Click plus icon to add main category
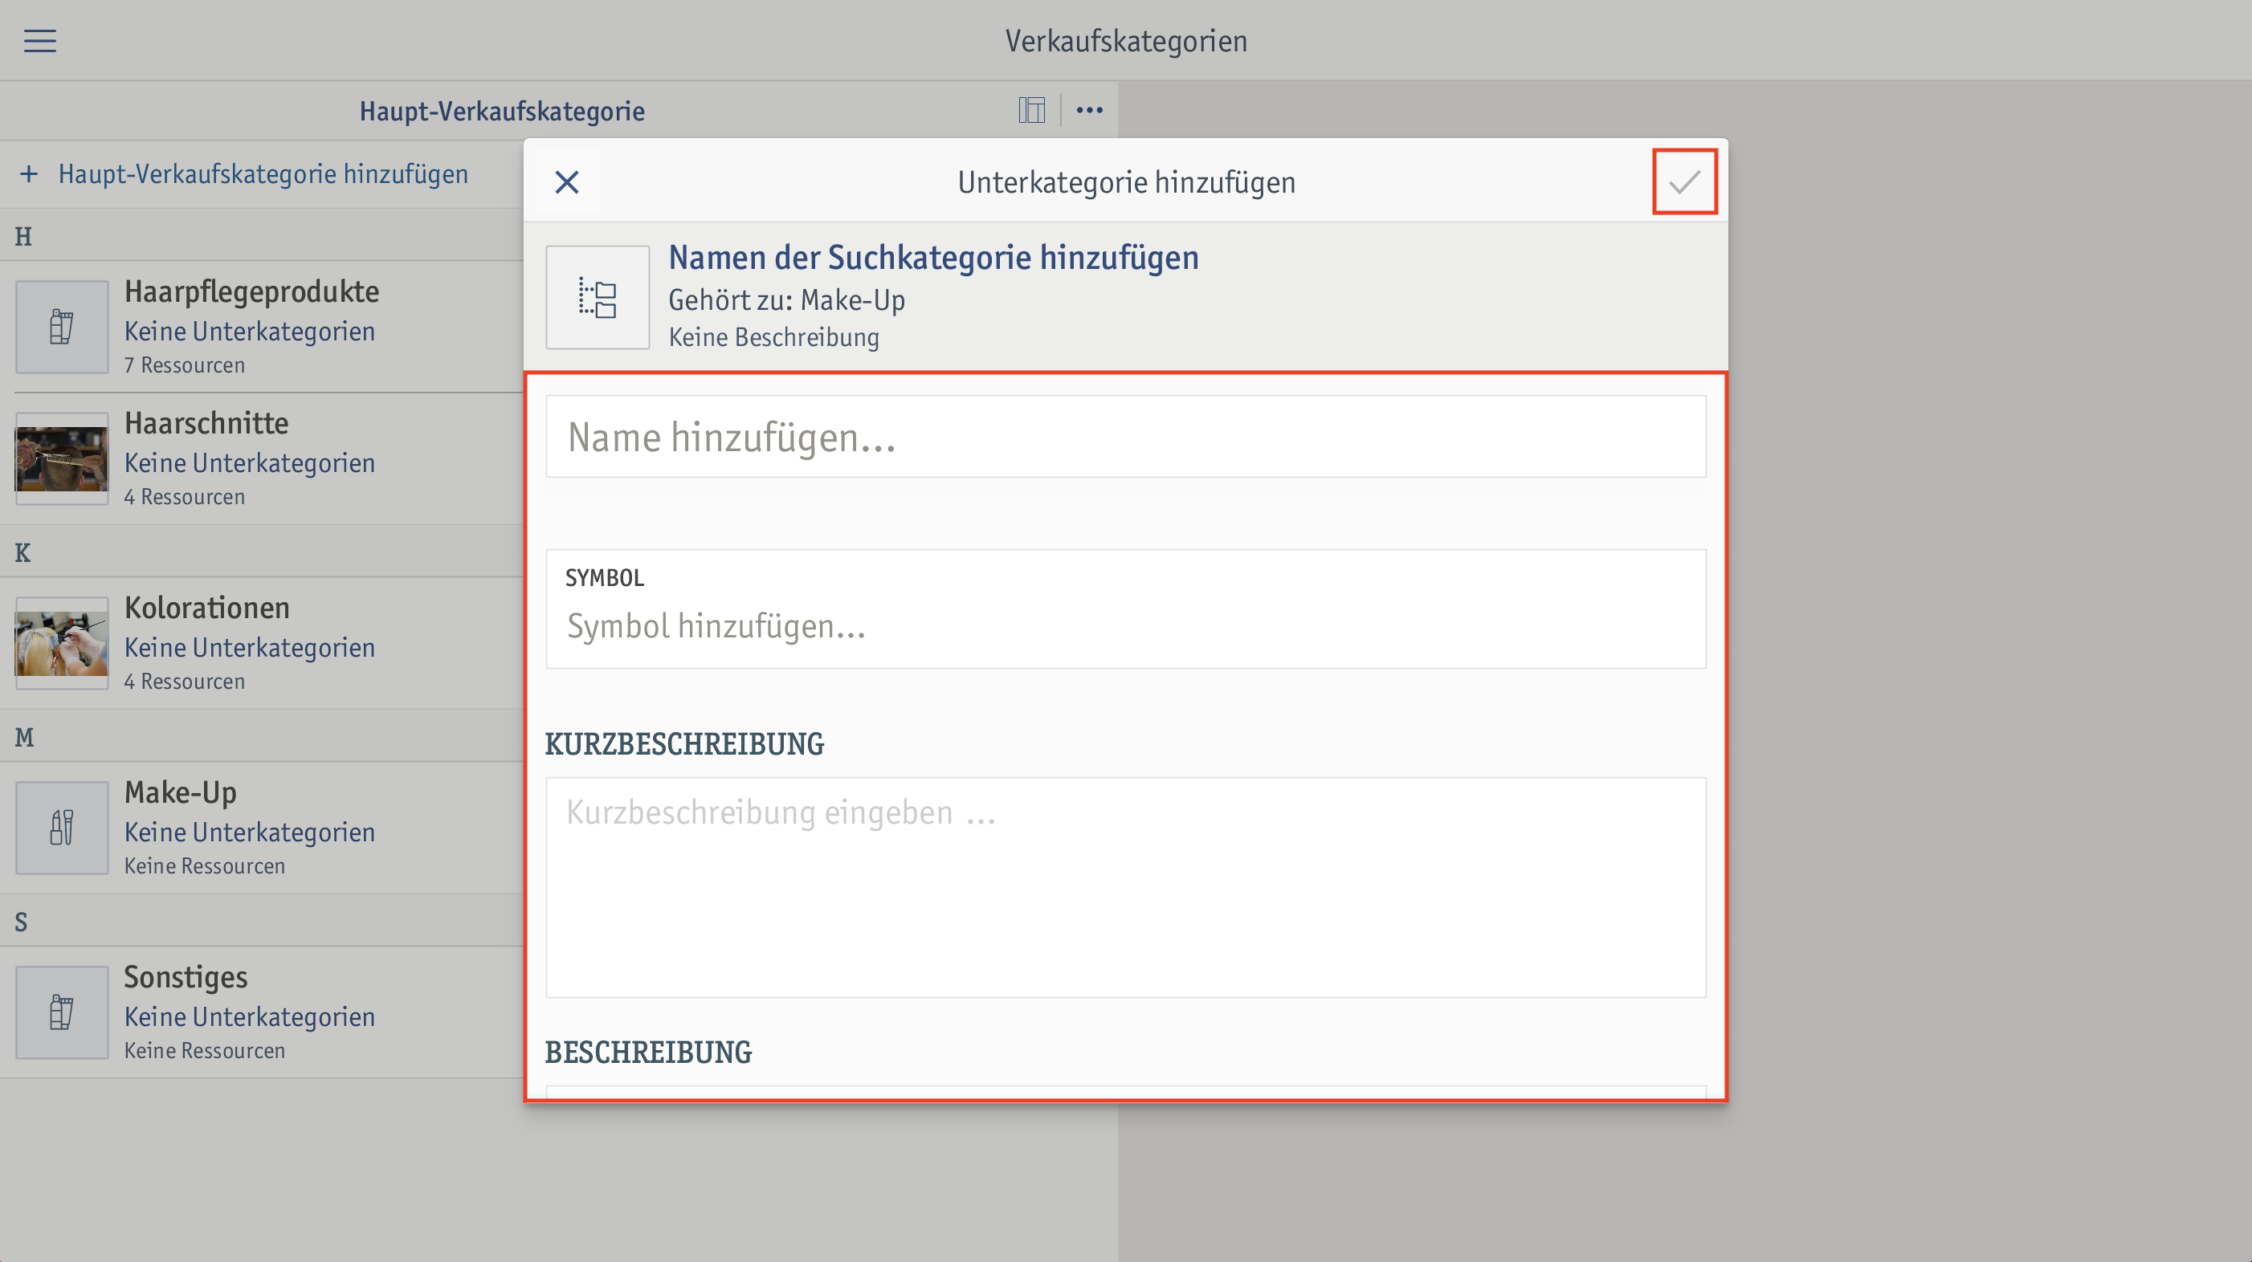Viewport: 2252px width, 1262px height. pos(29,174)
